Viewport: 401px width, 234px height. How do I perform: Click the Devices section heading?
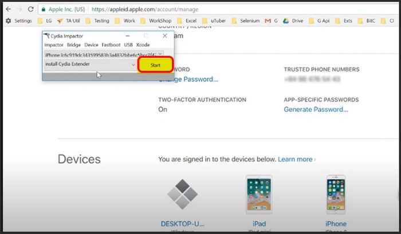click(x=79, y=159)
